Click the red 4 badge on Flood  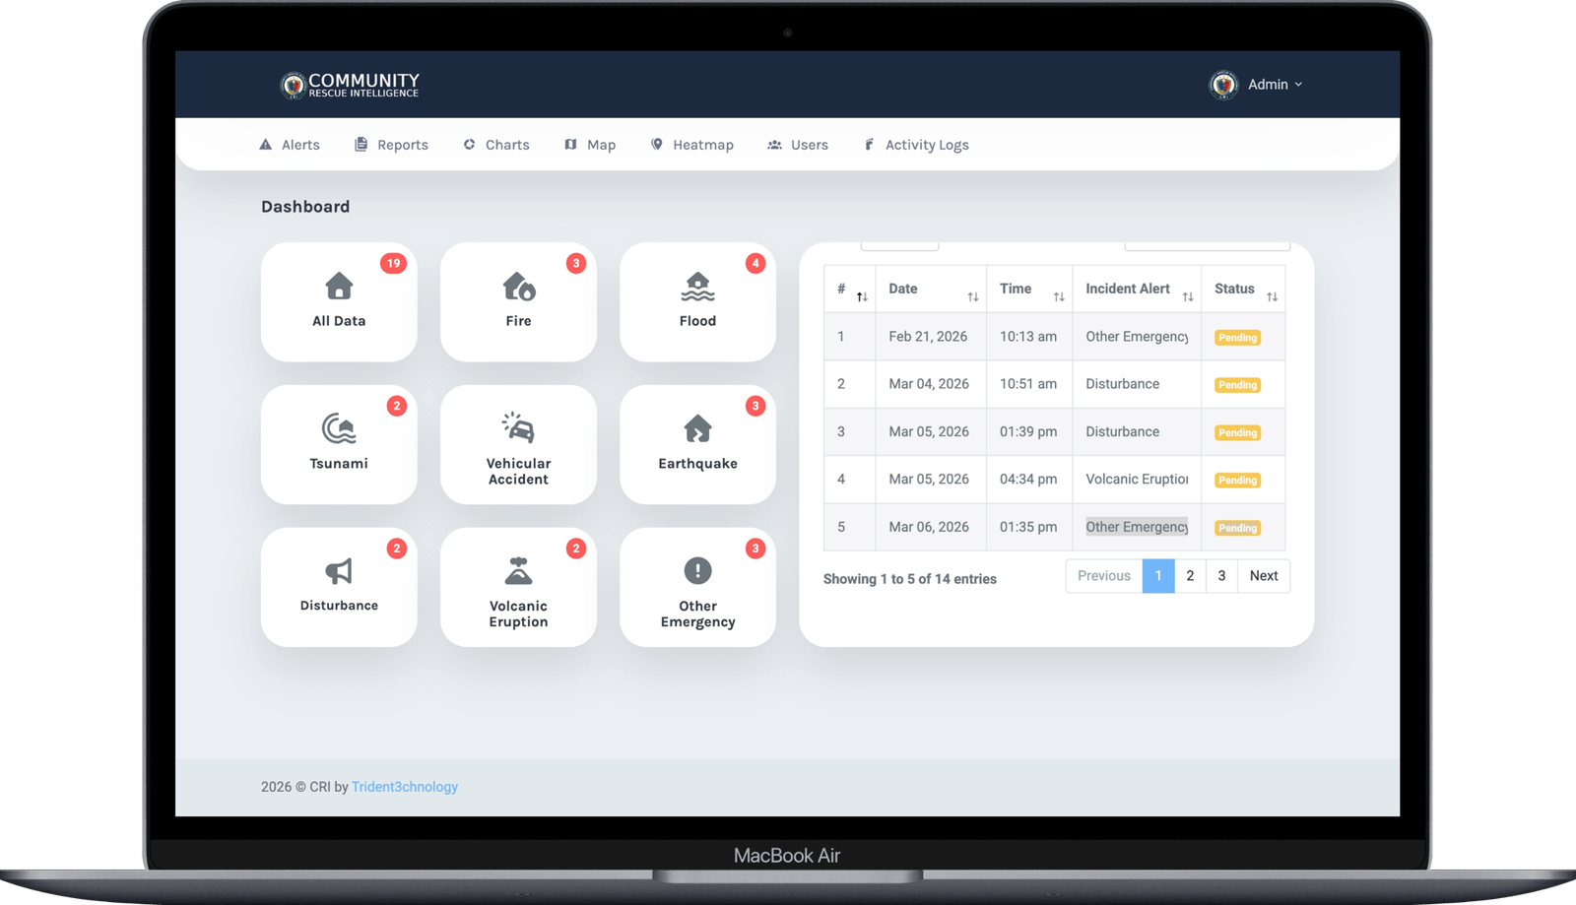(755, 263)
